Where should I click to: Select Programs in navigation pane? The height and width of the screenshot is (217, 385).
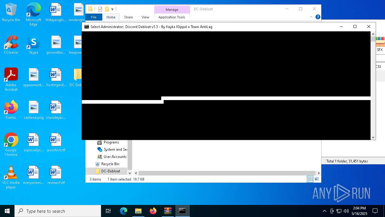[x=111, y=142]
